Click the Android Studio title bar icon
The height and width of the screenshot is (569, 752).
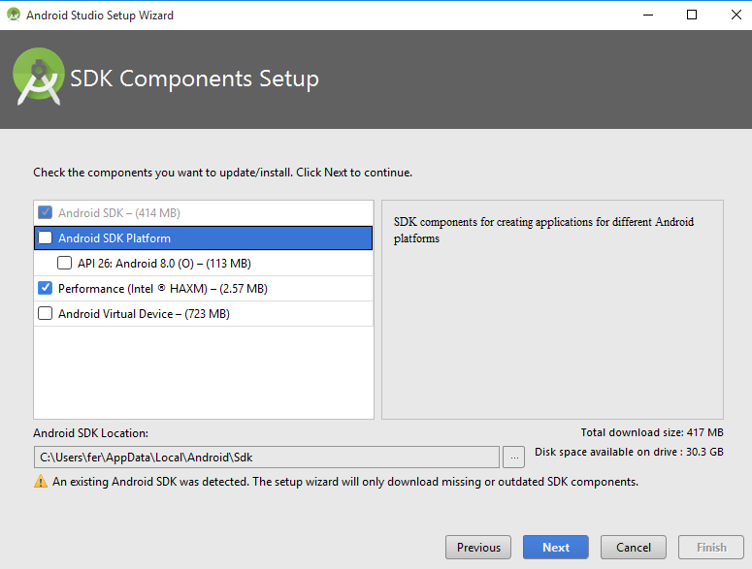(14, 15)
